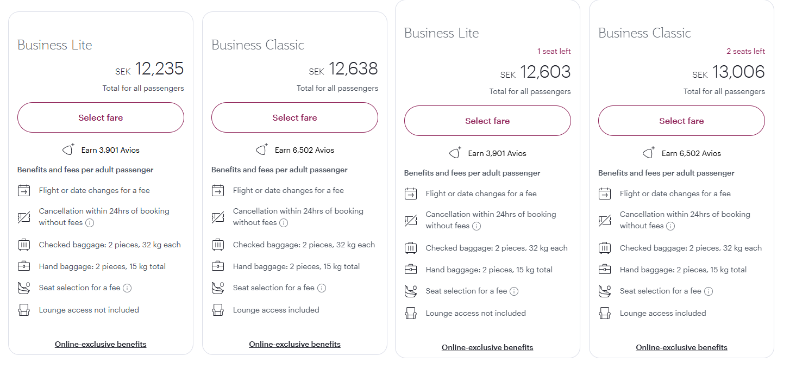This screenshot has height=368, width=796.
Task: Click checked baggage suitcase icon in SEK 12,603 card
Action: click(x=411, y=248)
